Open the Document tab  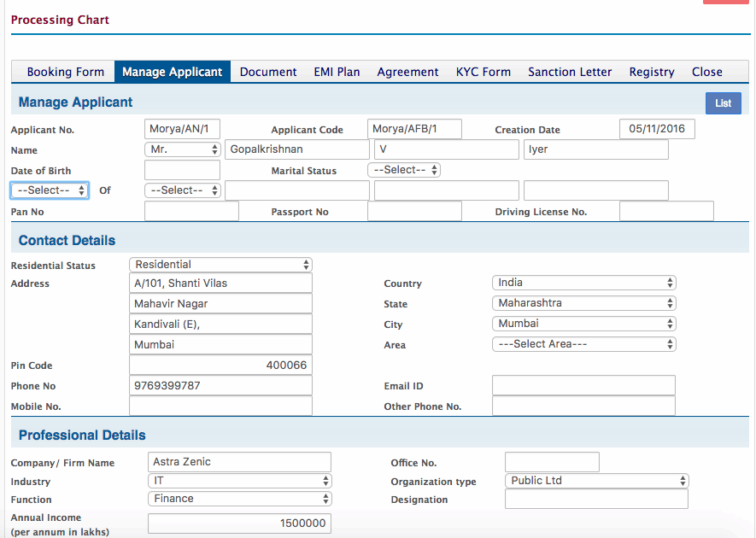click(x=267, y=72)
